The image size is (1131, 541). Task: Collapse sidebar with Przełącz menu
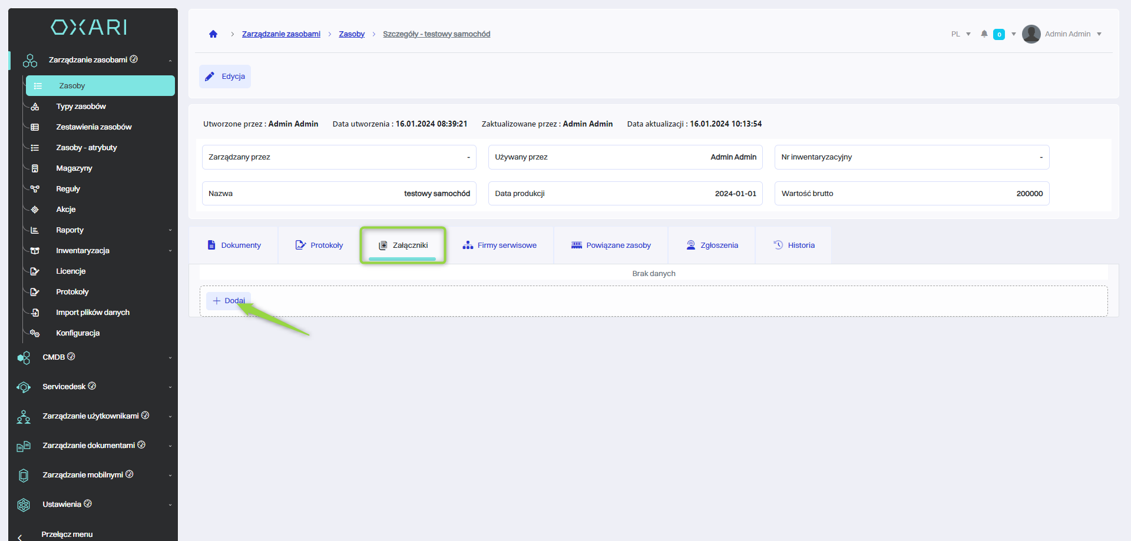point(67,534)
